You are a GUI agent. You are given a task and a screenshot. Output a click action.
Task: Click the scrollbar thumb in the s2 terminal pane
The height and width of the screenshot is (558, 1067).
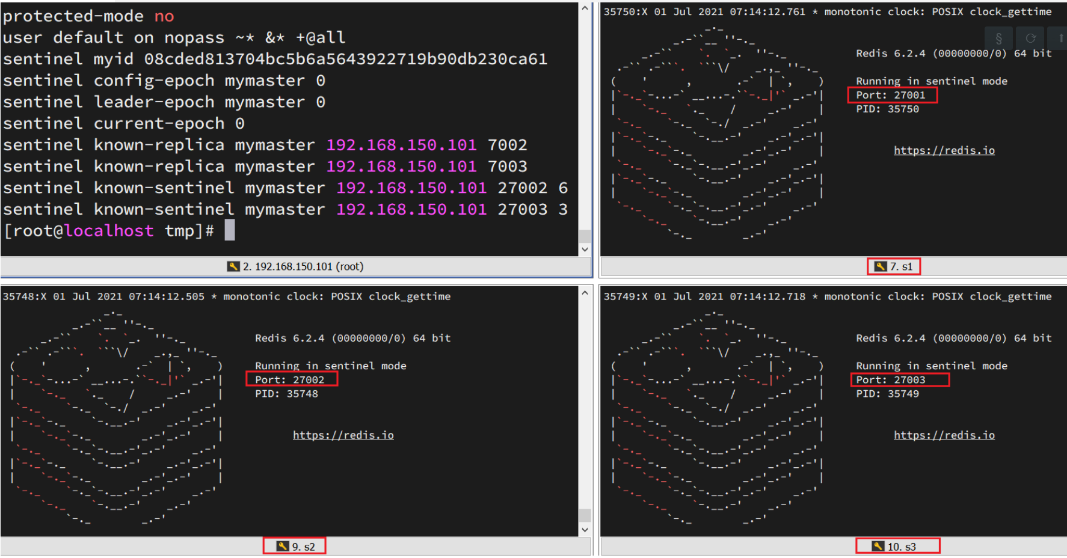[585, 515]
